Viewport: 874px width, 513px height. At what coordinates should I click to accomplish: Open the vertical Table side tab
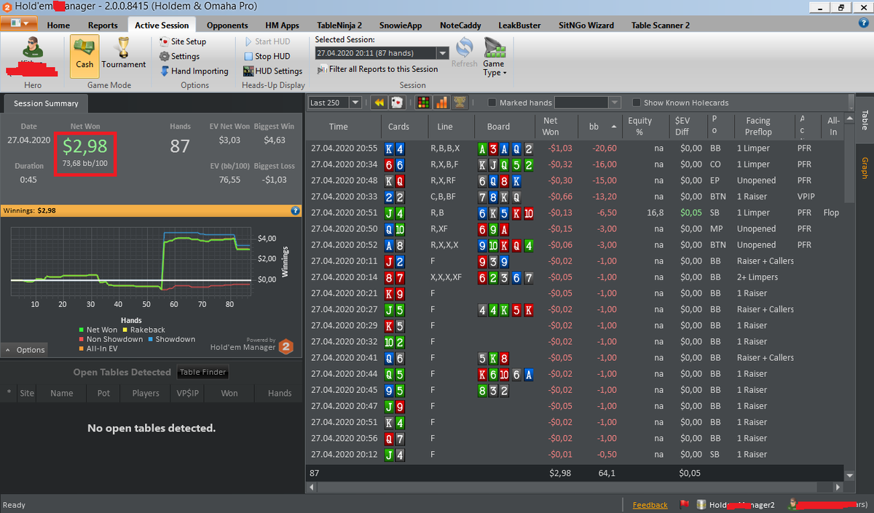pos(865,119)
